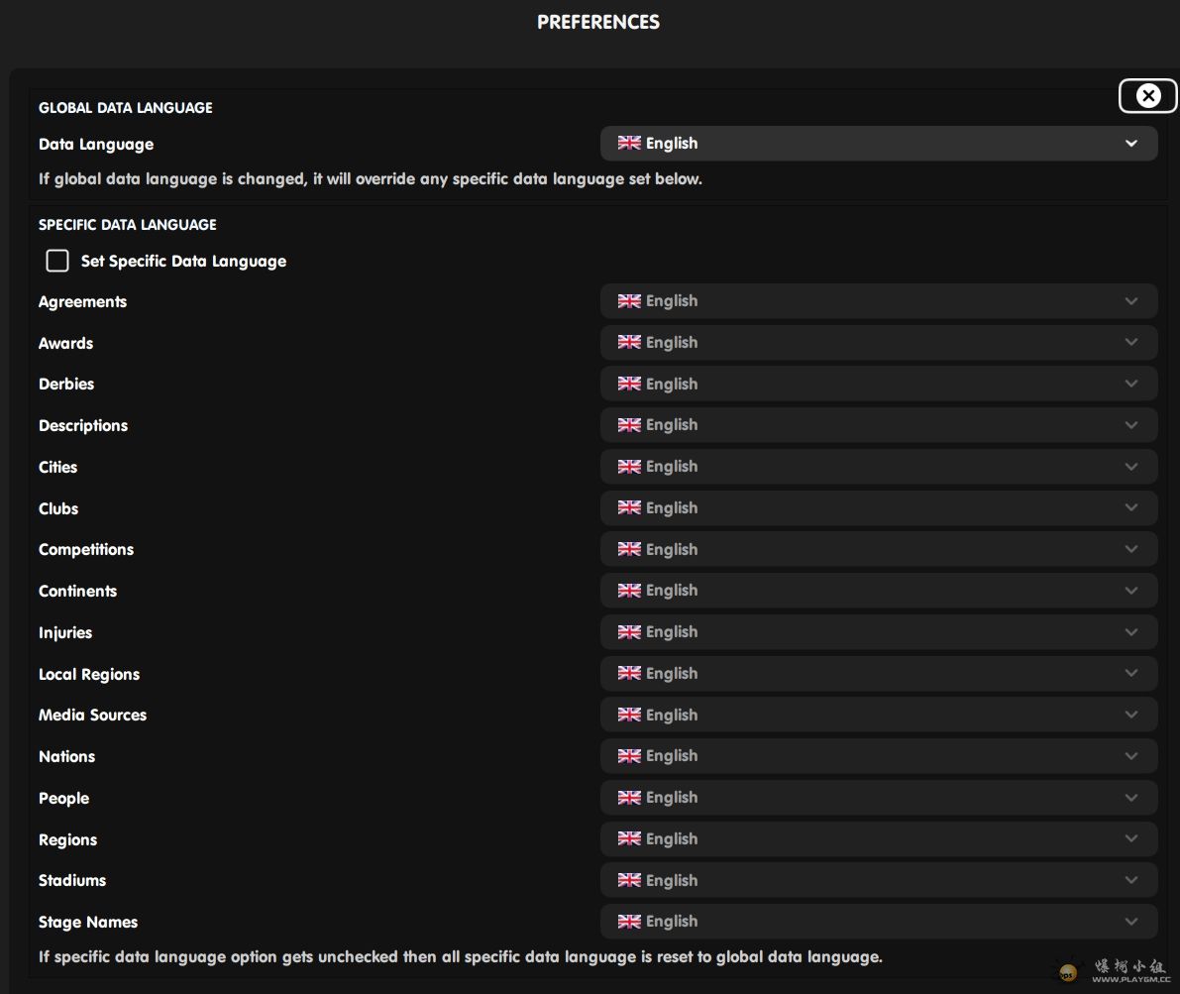Enable the Set Specific Data Language checkbox

tap(57, 261)
